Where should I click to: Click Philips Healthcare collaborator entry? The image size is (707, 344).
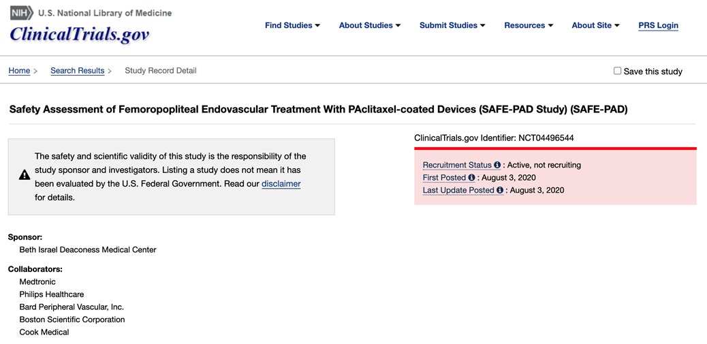pos(51,294)
